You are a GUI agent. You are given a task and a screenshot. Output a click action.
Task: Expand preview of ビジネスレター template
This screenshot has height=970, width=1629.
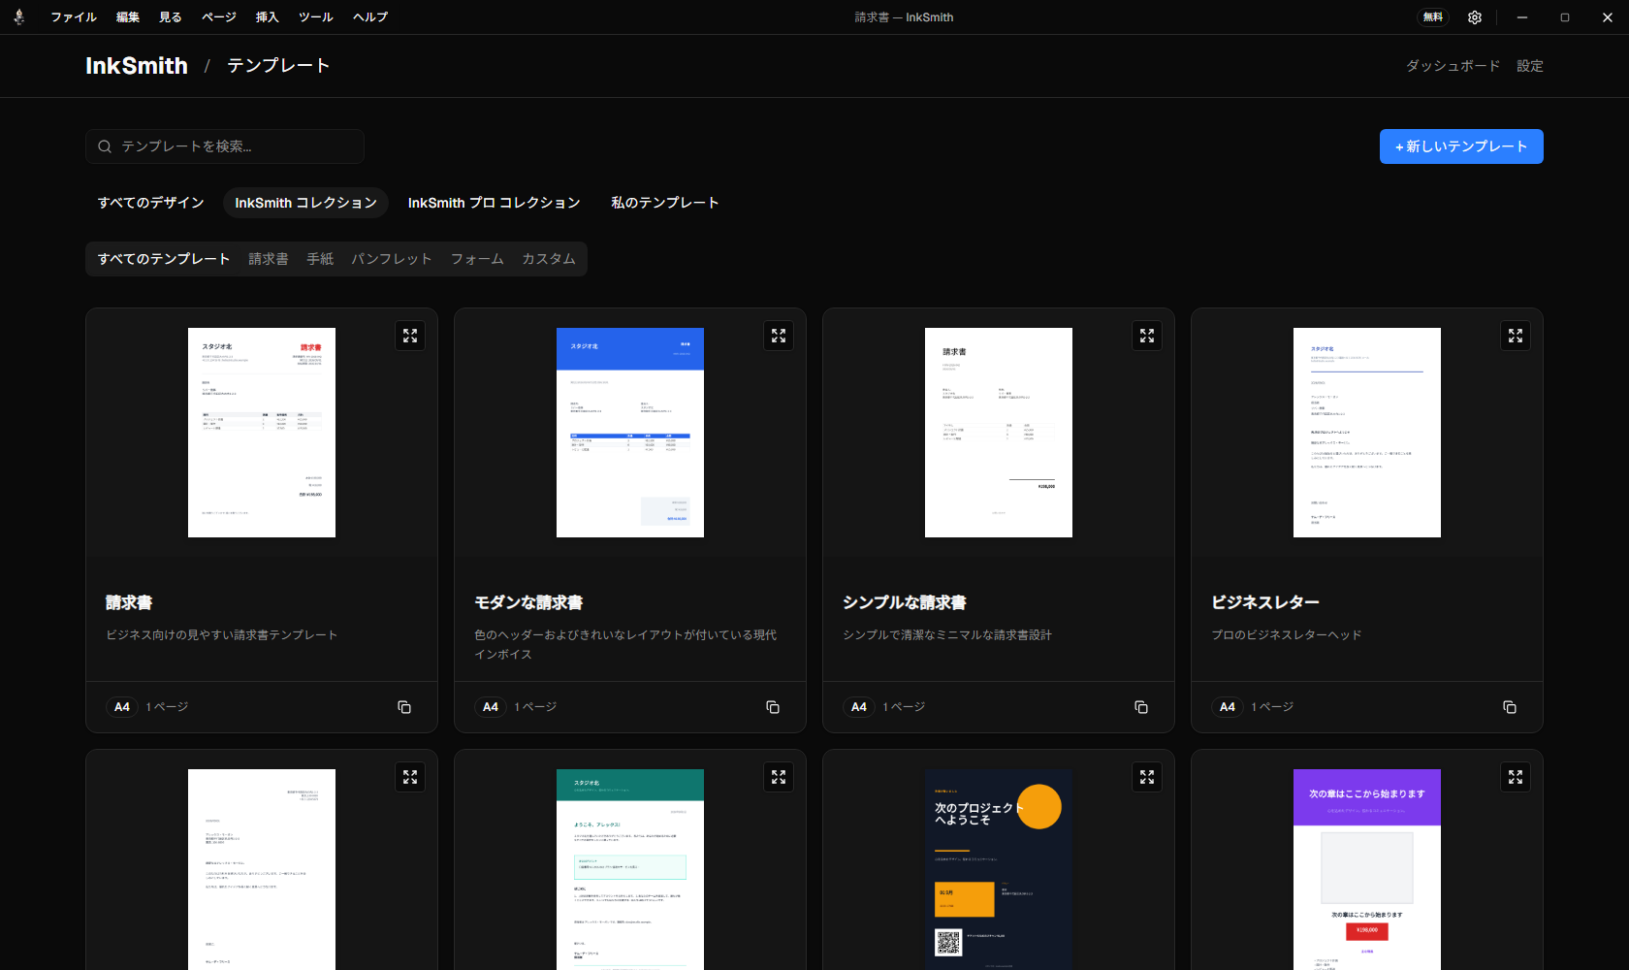point(1516,336)
